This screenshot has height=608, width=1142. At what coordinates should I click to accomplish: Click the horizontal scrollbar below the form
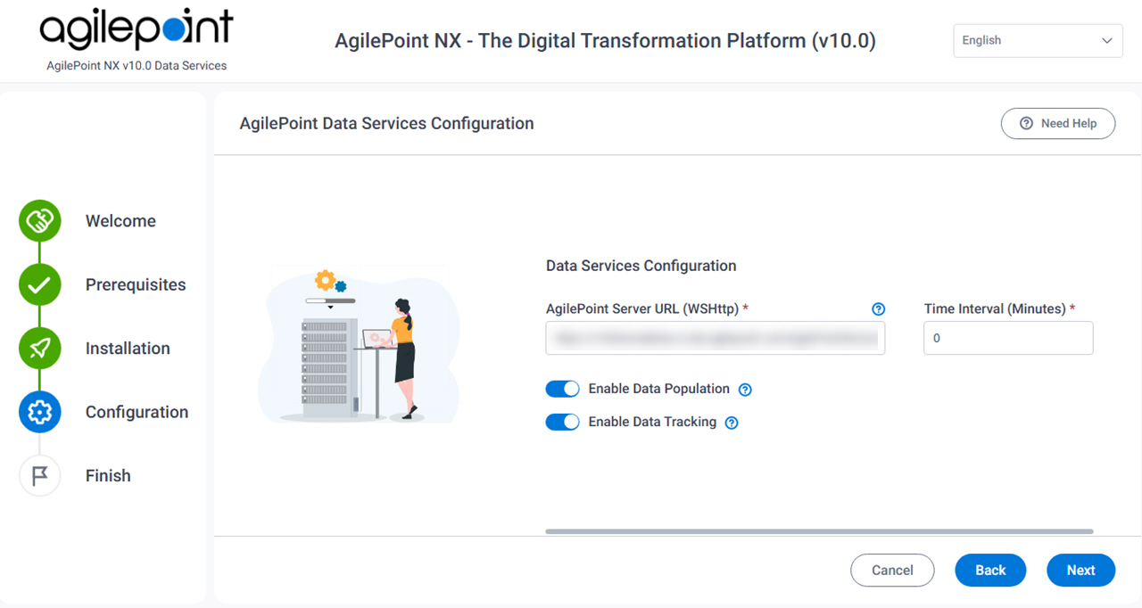click(819, 531)
